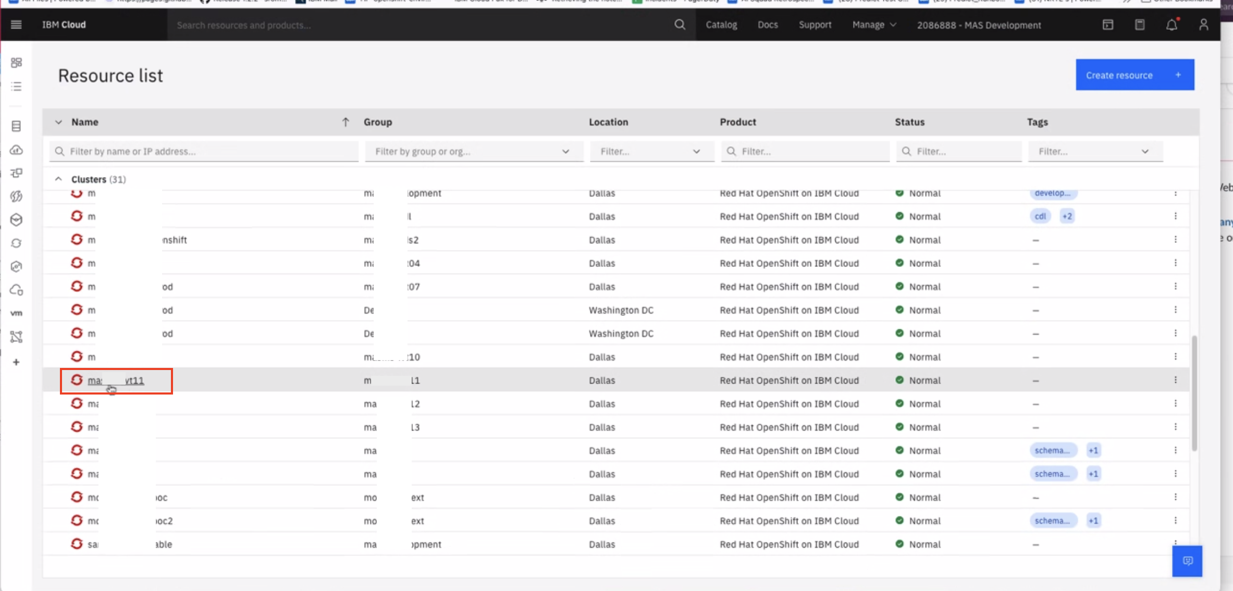1233x591 pixels.
Task: Click group cell ending in '07'
Action: [391, 287]
